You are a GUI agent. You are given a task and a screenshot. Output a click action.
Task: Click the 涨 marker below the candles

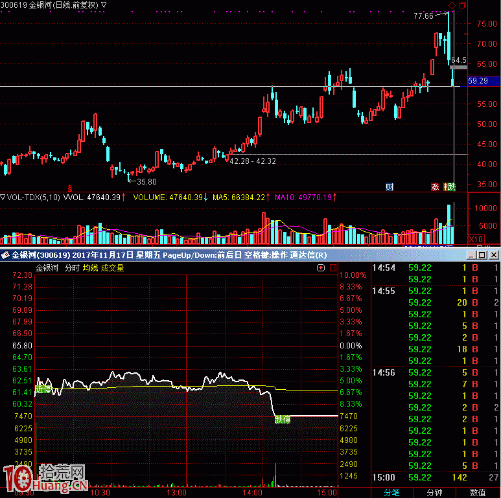435,187
